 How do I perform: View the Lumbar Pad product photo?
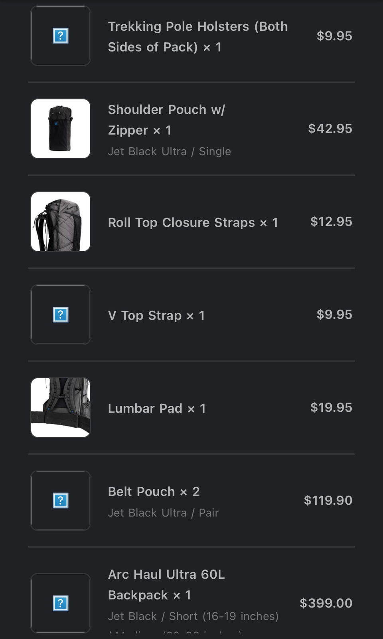[x=61, y=407]
